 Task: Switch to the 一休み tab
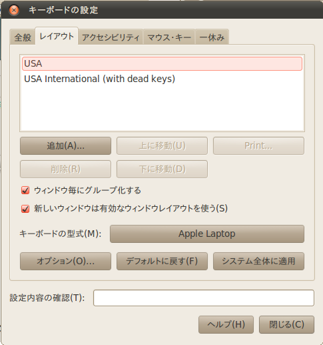tap(212, 37)
